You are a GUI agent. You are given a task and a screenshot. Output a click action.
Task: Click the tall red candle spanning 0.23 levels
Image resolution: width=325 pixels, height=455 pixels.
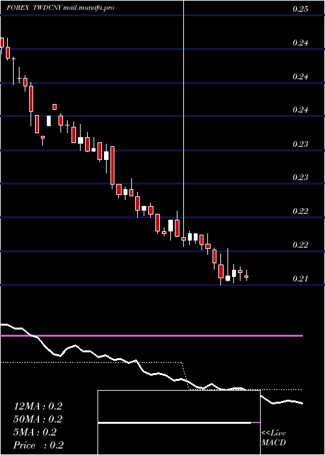(x=112, y=165)
